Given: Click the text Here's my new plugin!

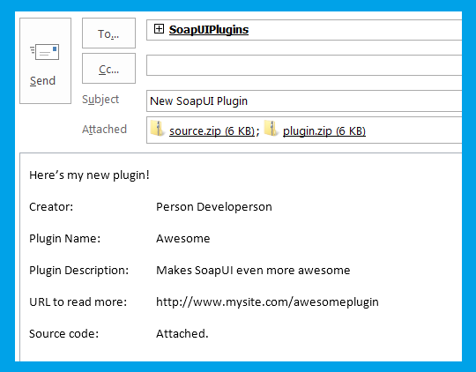Looking at the screenshot, I should point(89,175).
